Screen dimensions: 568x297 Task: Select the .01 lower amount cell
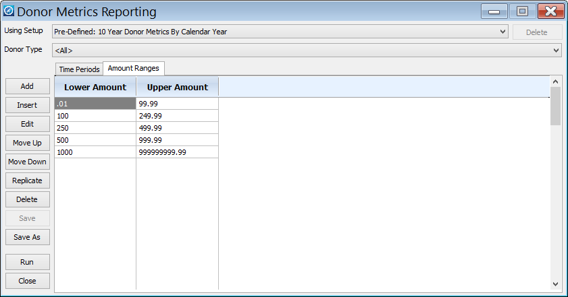95,104
